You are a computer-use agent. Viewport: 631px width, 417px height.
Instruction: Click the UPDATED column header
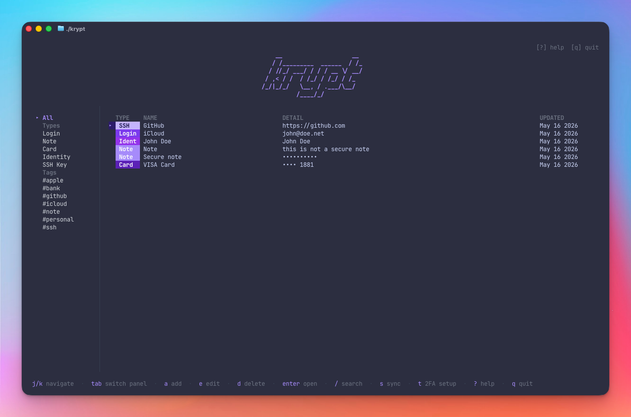click(x=552, y=118)
